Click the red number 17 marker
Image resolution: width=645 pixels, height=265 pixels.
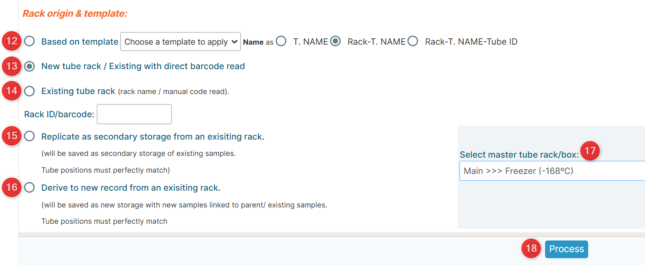point(591,151)
